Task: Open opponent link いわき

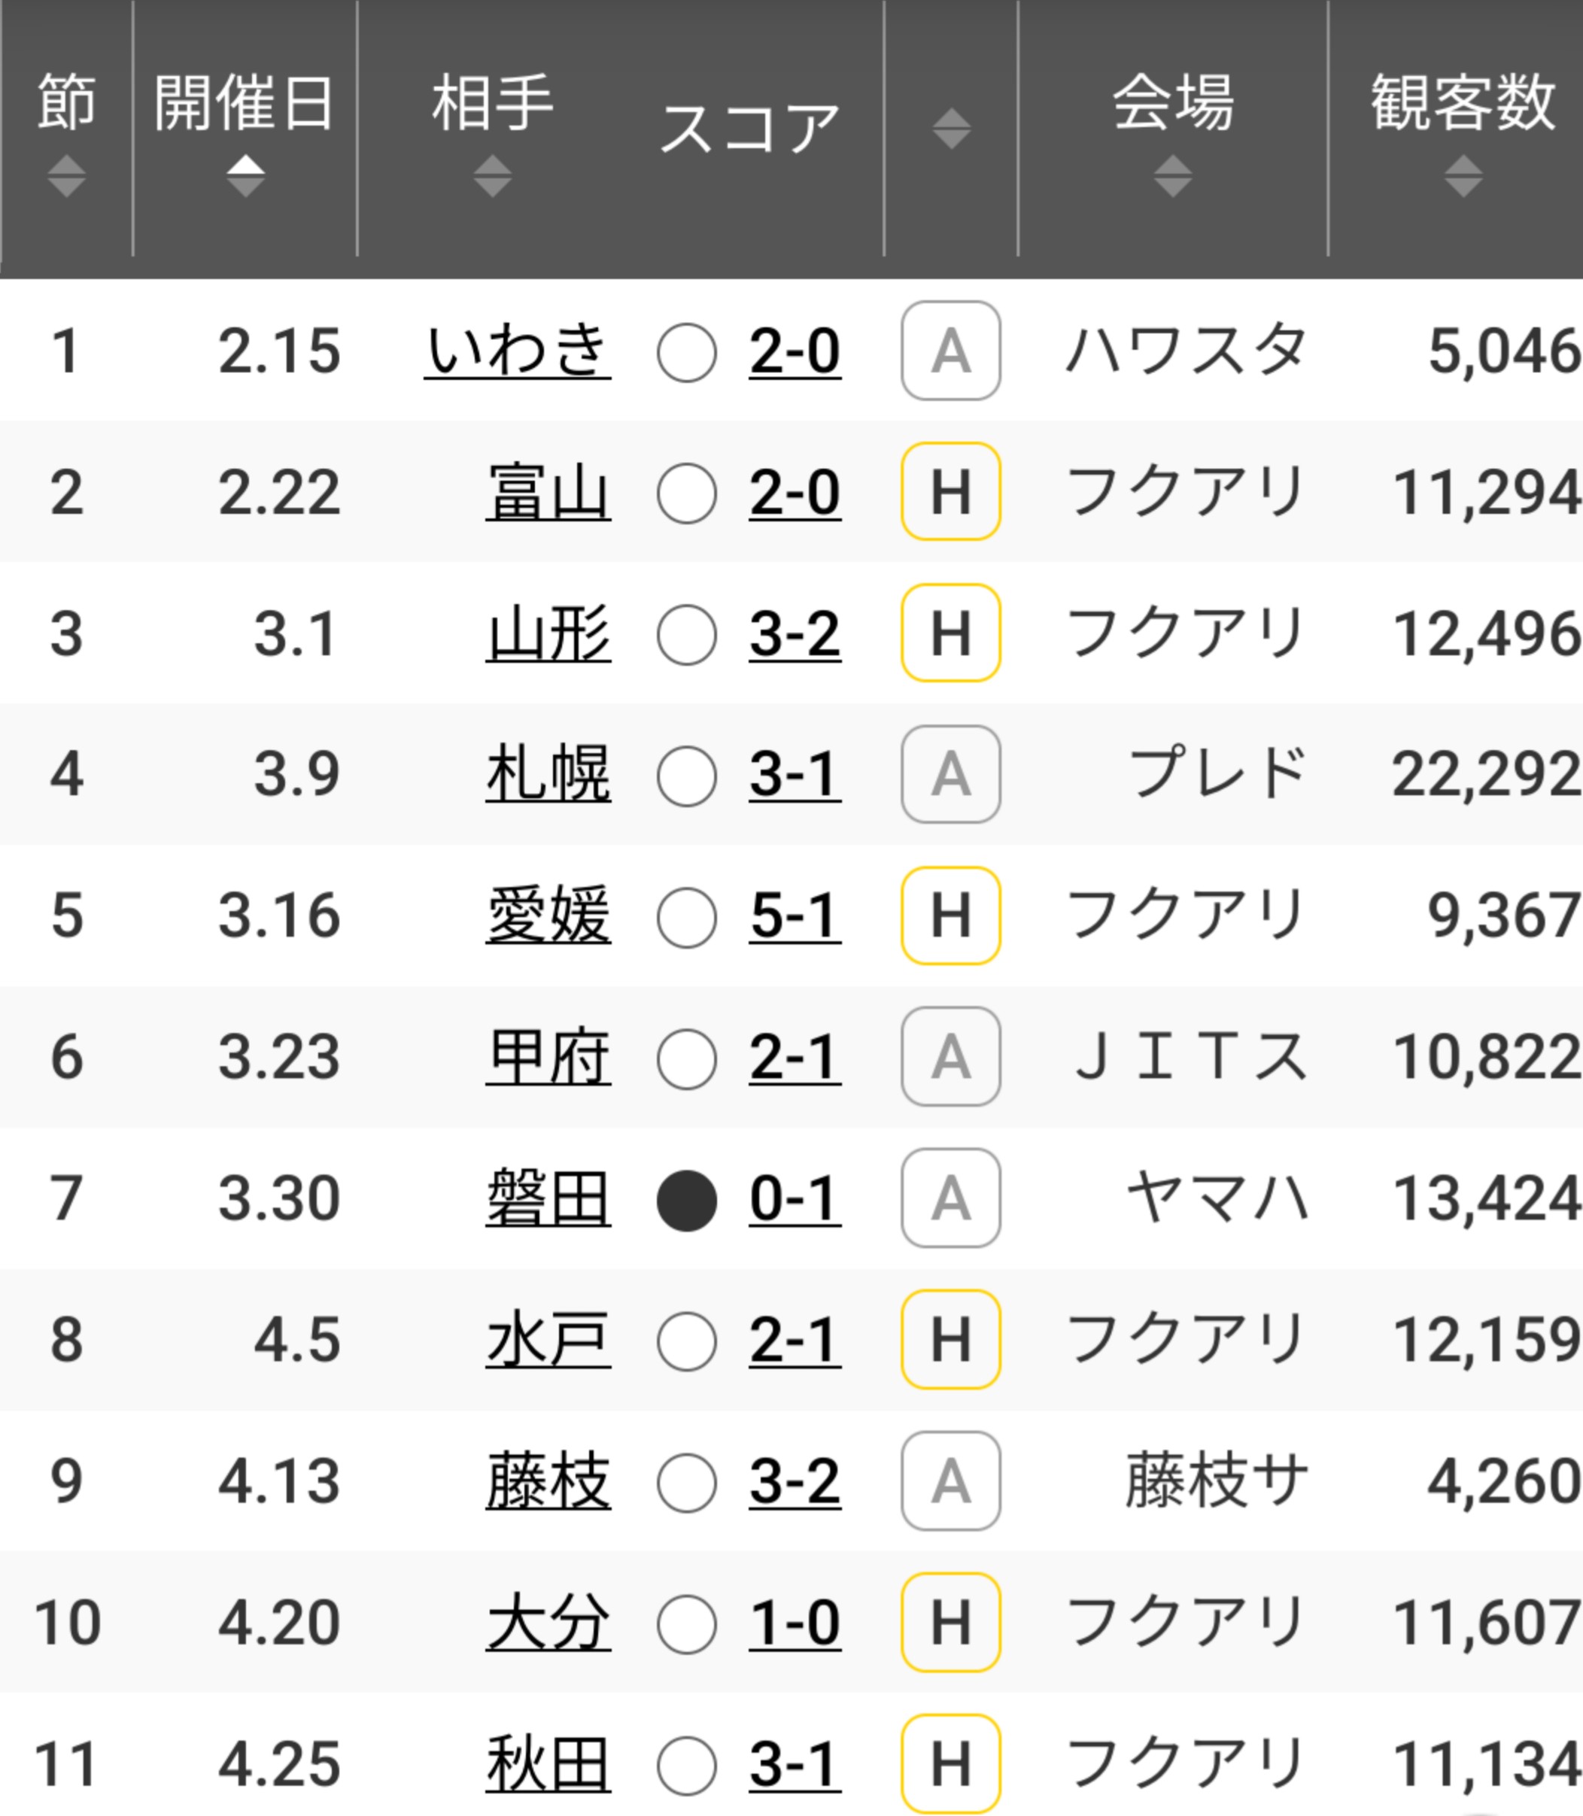Action: point(517,351)
